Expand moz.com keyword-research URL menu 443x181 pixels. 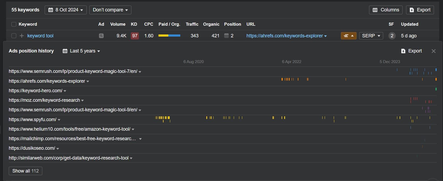[x=82, y=101]
